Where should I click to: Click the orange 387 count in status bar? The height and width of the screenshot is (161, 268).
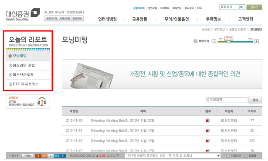pyautogui.click(x=44, y=156)
